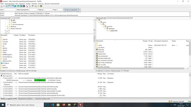Search files with the binoculars icon
The image size is (191, 107).
point(41,6)
